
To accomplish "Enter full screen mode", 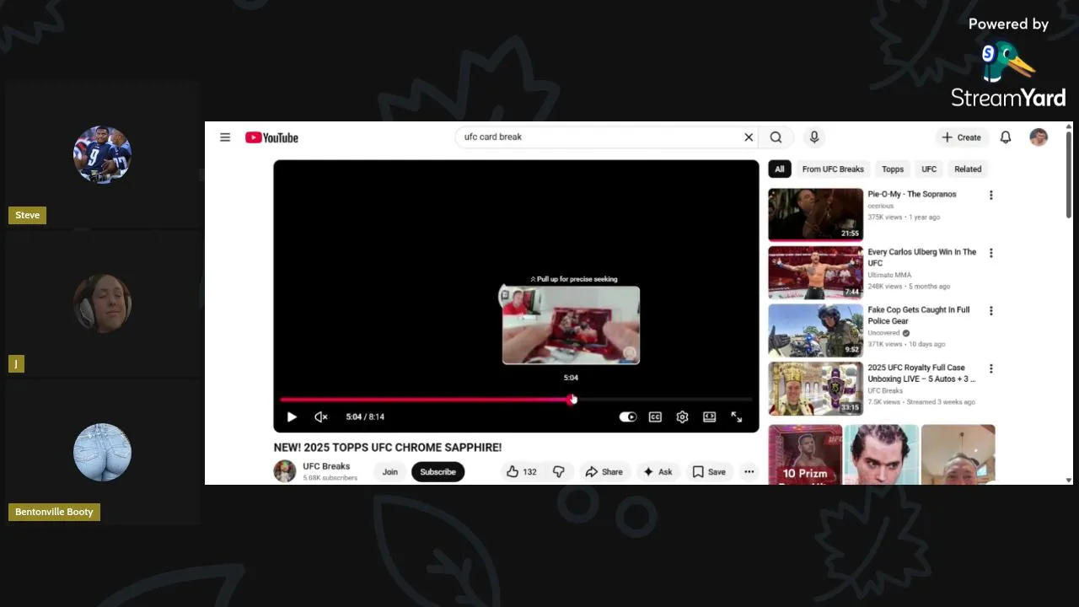I will coord(736,417).
